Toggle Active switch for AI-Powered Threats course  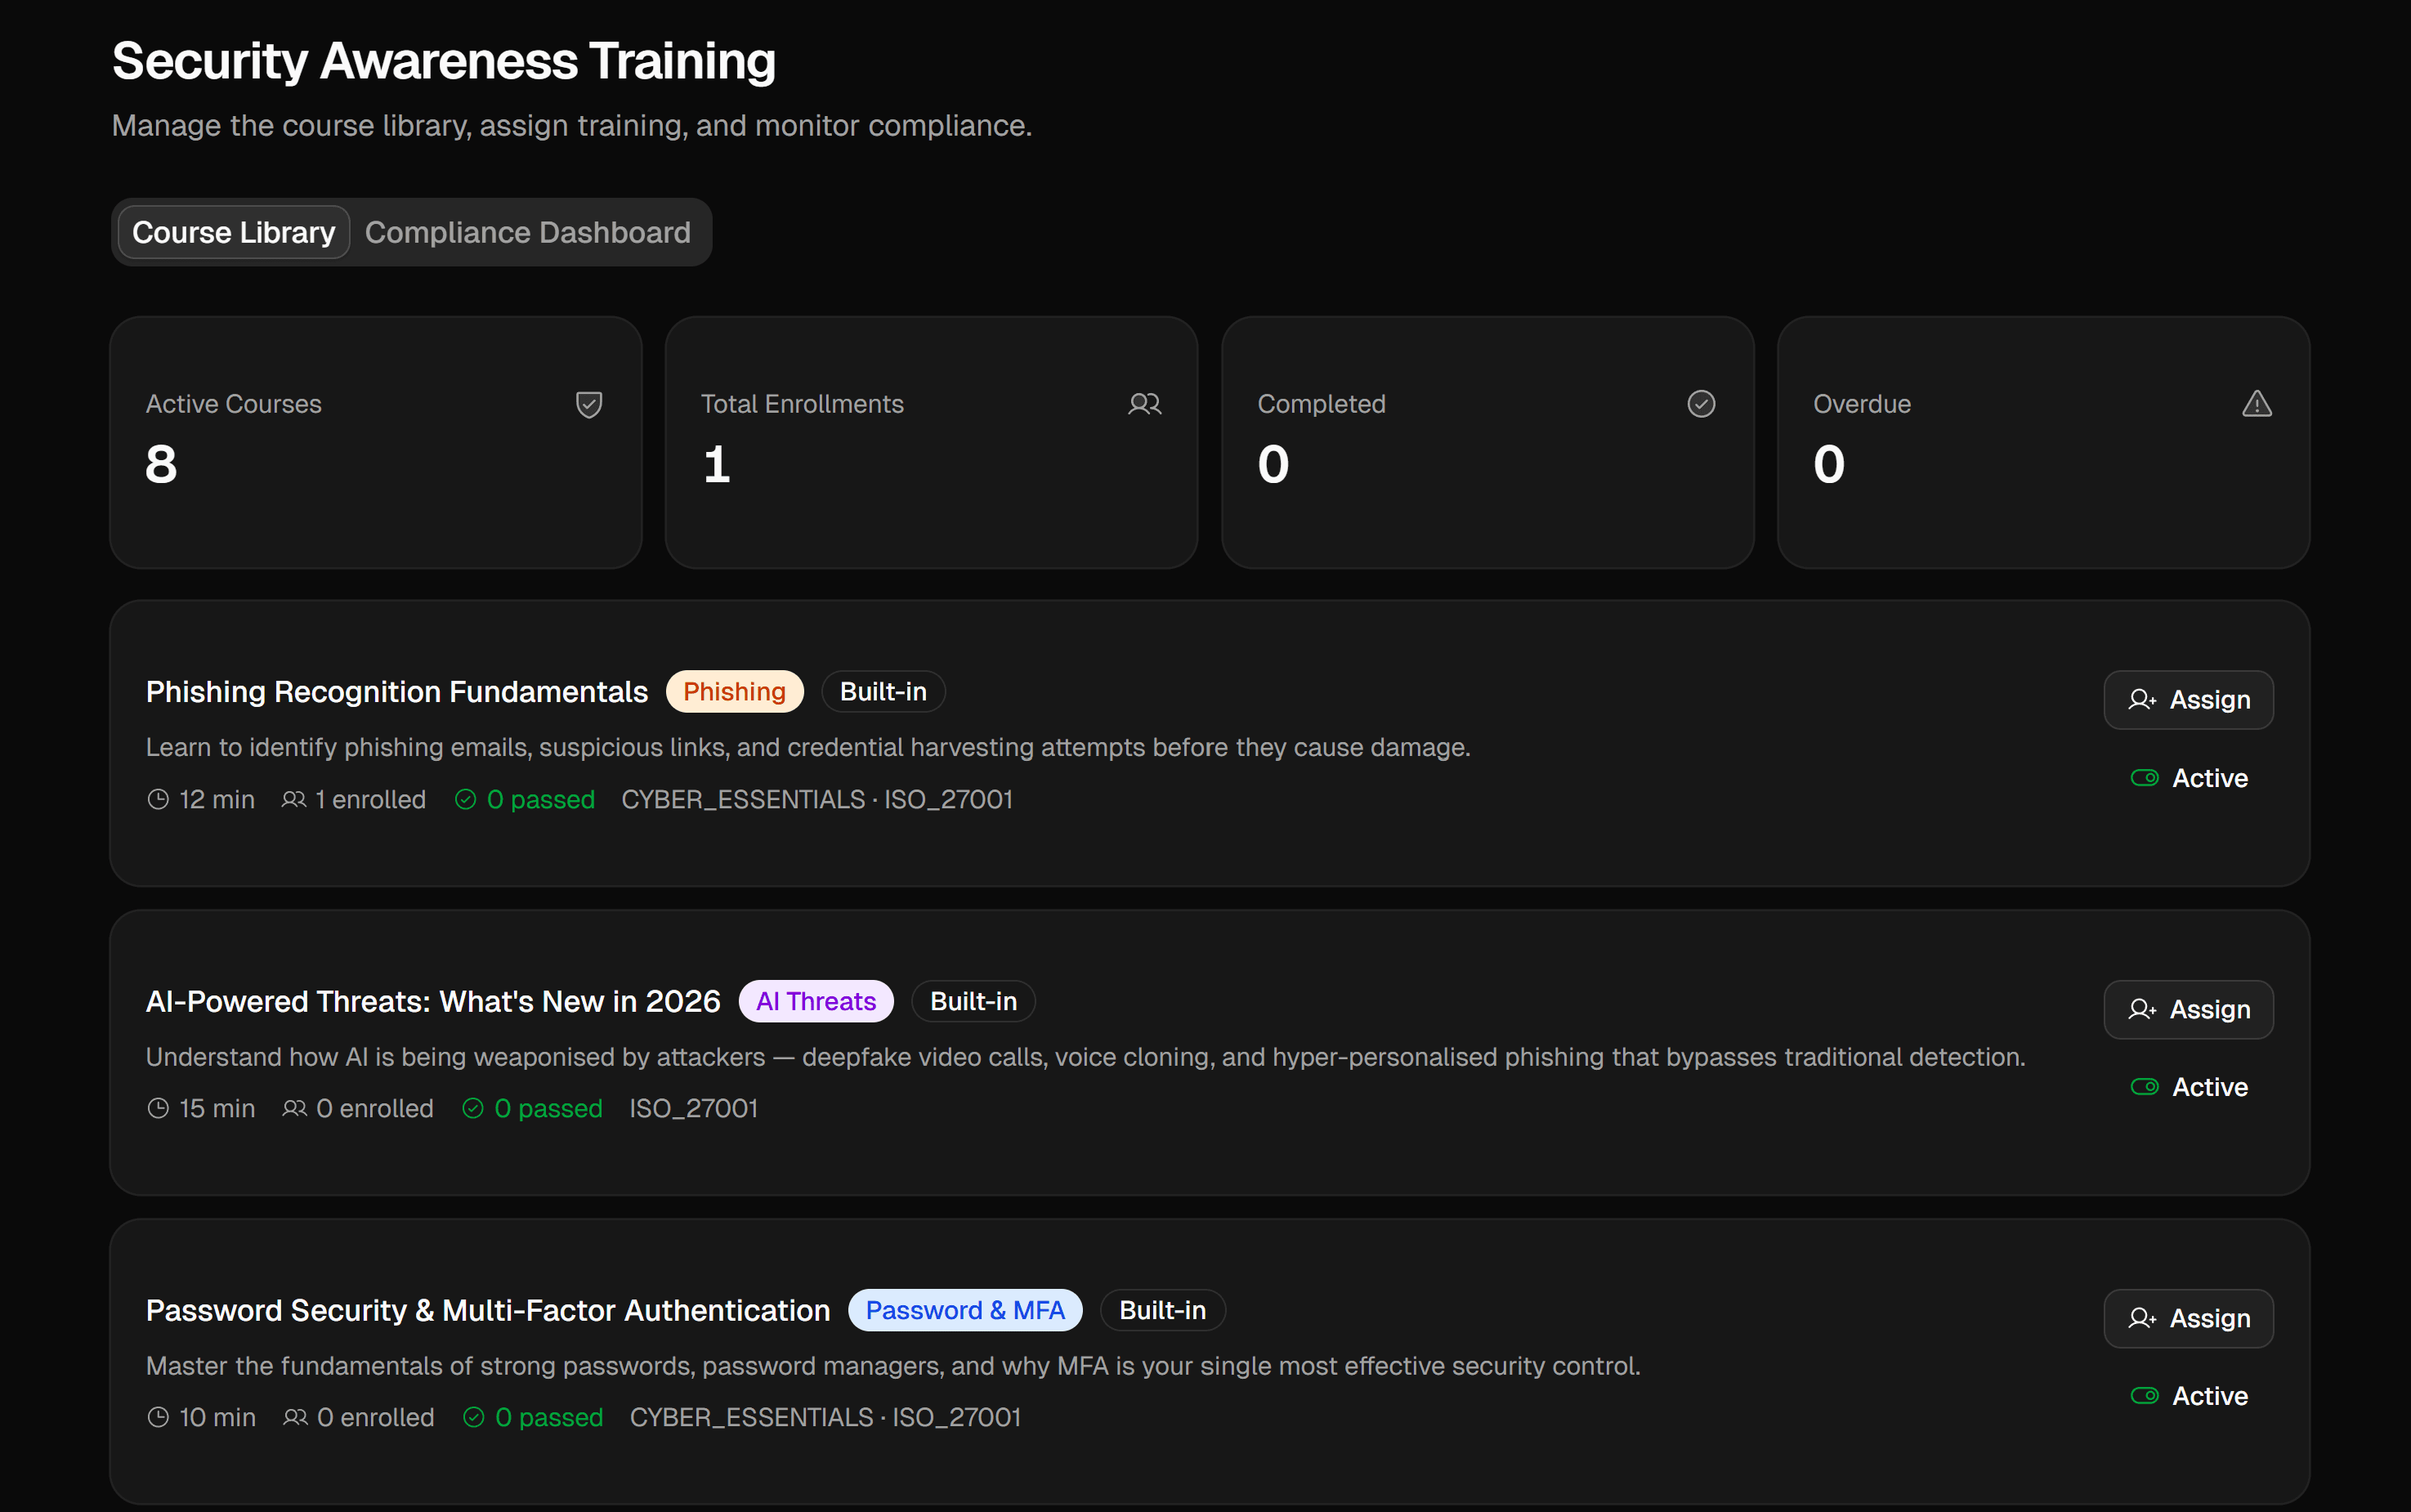coord(2144,1087)
